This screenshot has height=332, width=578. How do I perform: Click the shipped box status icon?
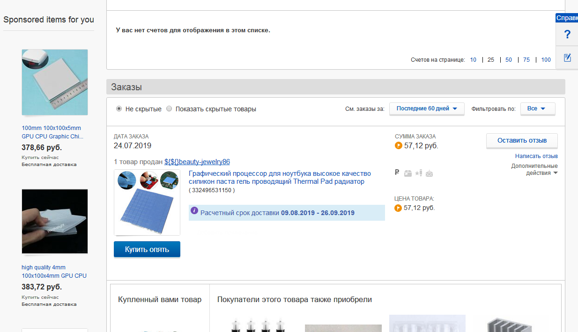408,173
